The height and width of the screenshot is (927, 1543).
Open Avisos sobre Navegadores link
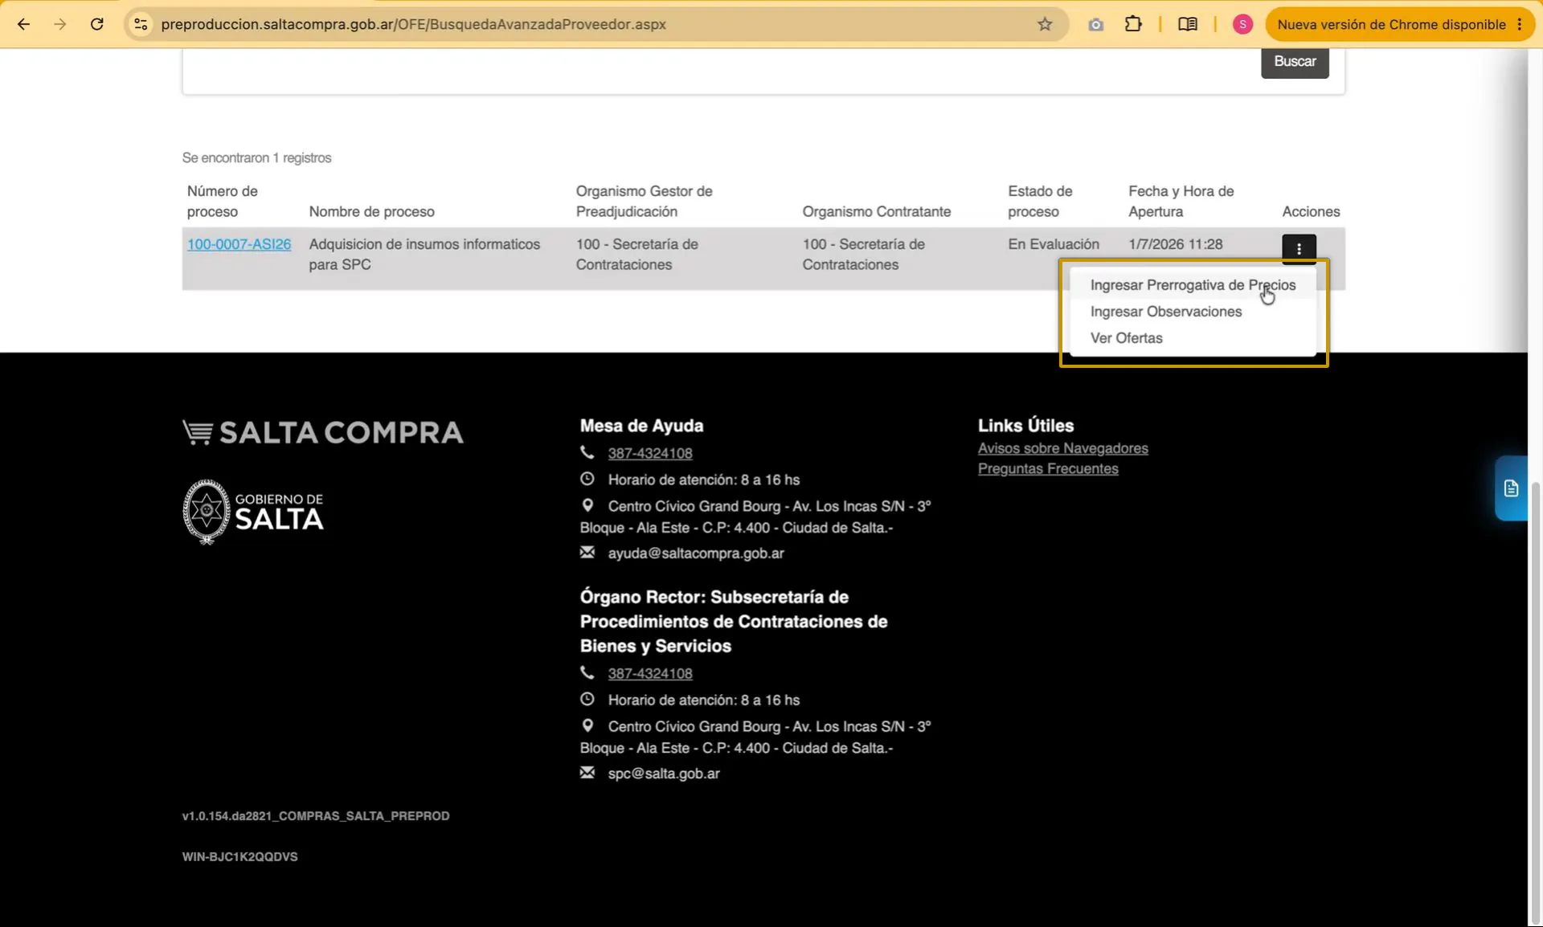tap(1062, 448)
